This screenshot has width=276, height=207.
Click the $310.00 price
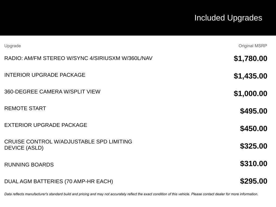pos(253,164)
